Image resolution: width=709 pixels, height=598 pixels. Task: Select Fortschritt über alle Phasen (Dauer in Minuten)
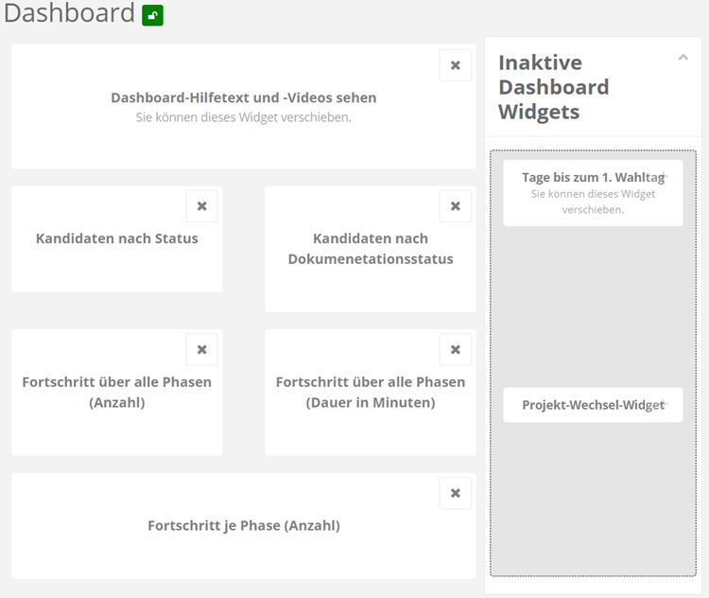(371, 393)
